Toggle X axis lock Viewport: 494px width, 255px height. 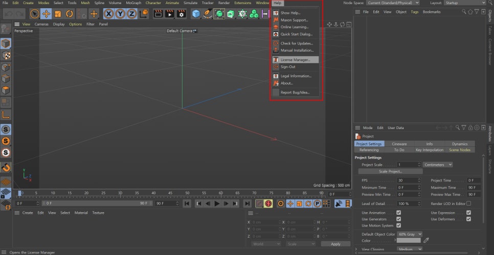[x=109, y=14]
